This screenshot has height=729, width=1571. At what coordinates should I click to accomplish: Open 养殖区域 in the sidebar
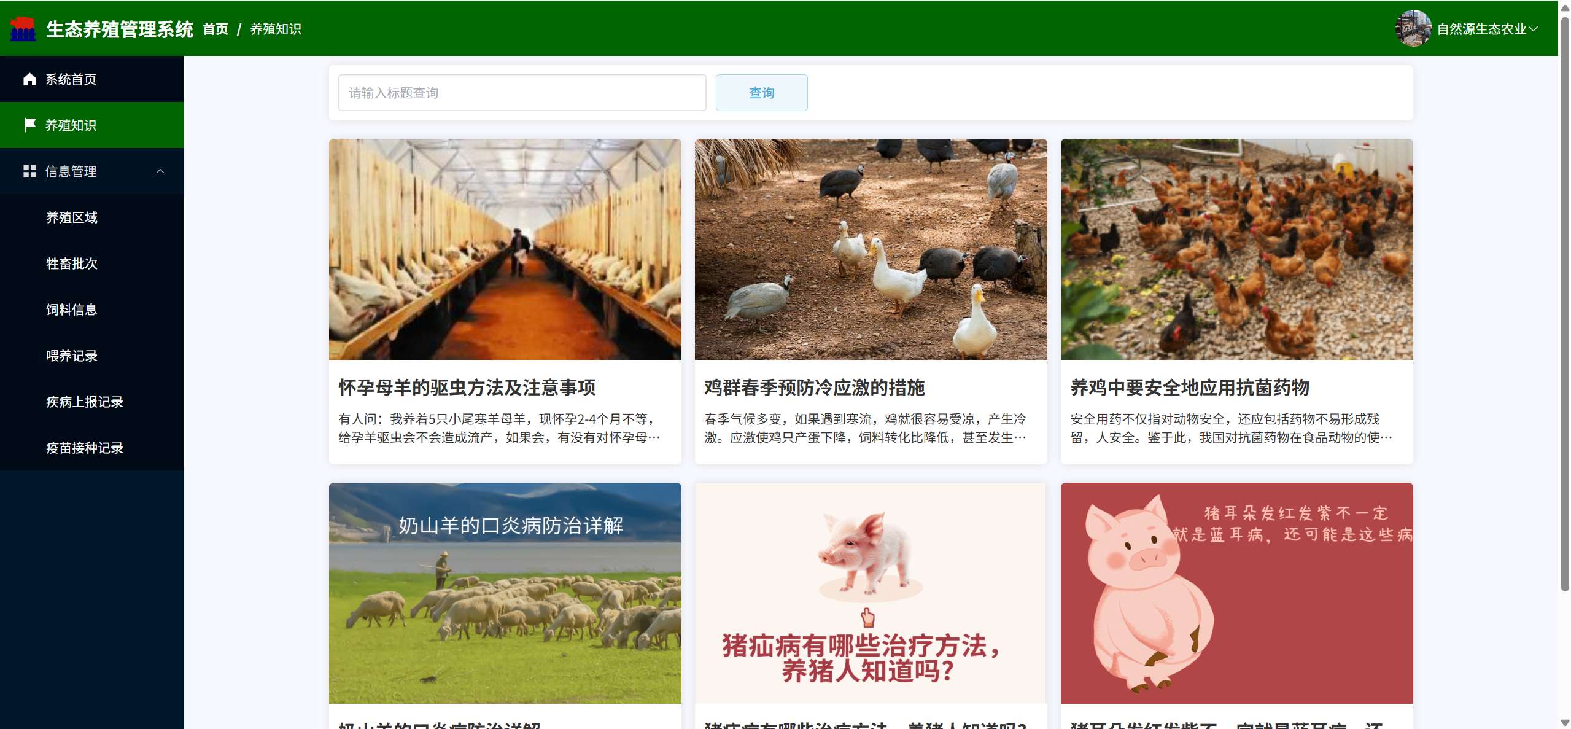click(x=72, y=217)
